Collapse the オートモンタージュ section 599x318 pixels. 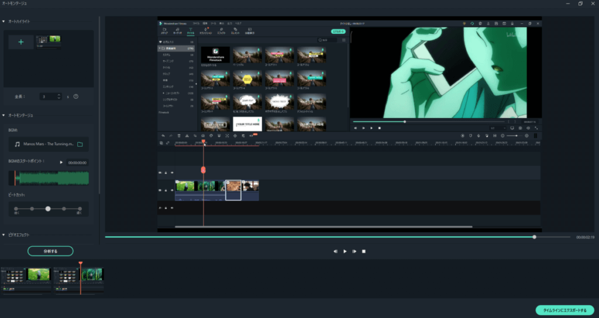point(4,115)
